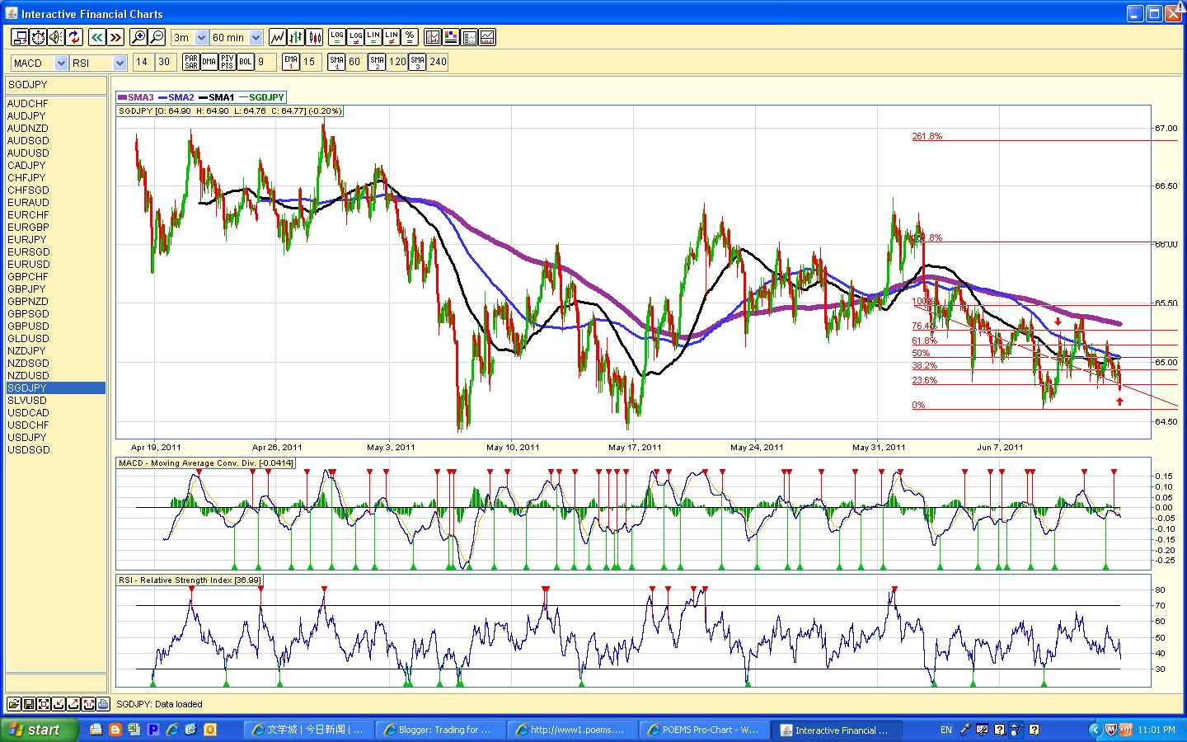Click the SMA 2 period field showing 120
The image size is (1187, 742).
pyautogui.click(x=397, y=62)
